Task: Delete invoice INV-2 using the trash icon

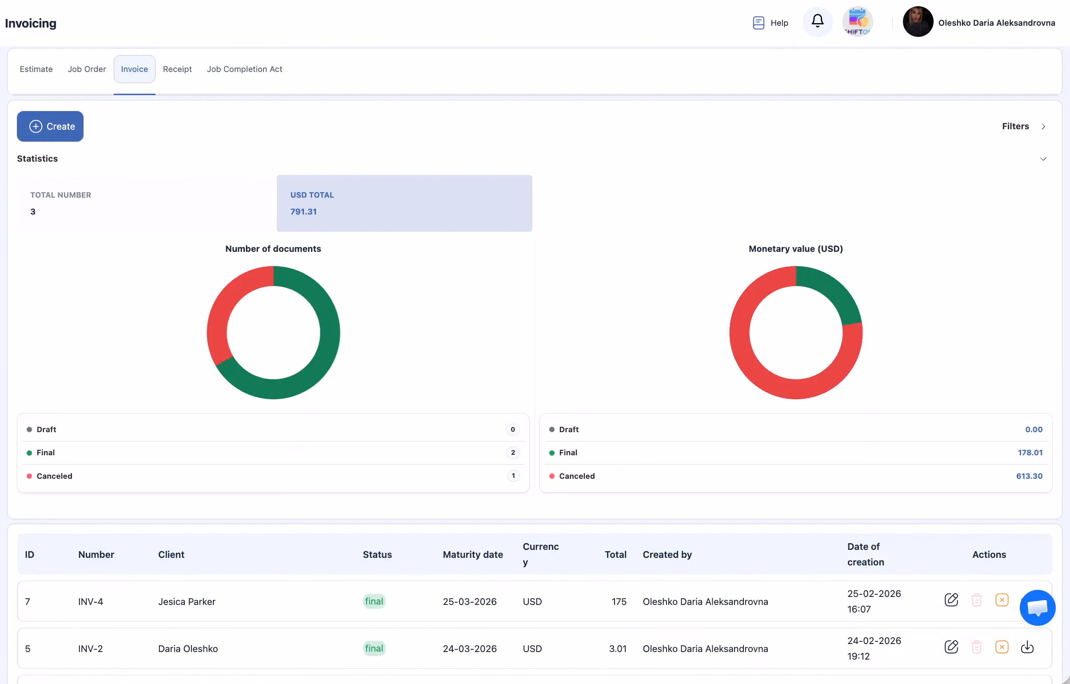Action: [977, 647]
